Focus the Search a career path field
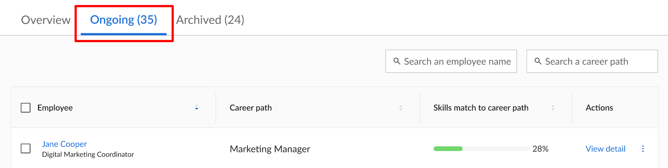 pyautogui.click(x=592, y=61)
